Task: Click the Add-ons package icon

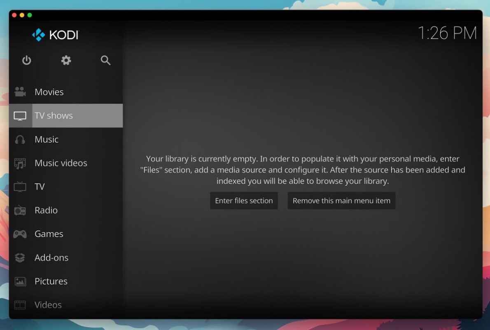Action: [20, 257]
